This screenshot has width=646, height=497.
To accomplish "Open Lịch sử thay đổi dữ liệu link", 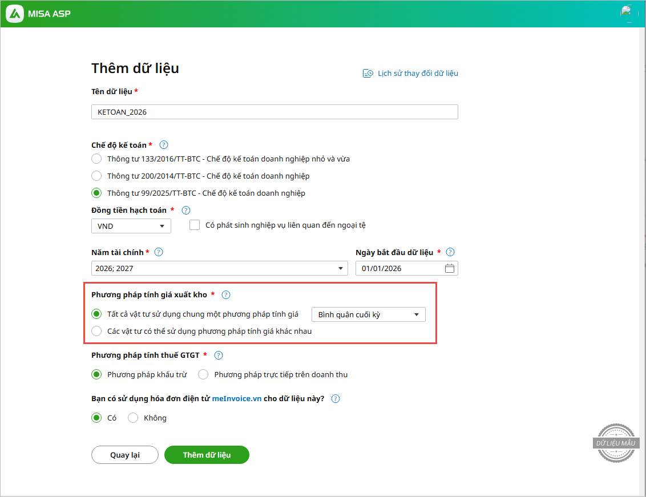I will click(410, 74).
